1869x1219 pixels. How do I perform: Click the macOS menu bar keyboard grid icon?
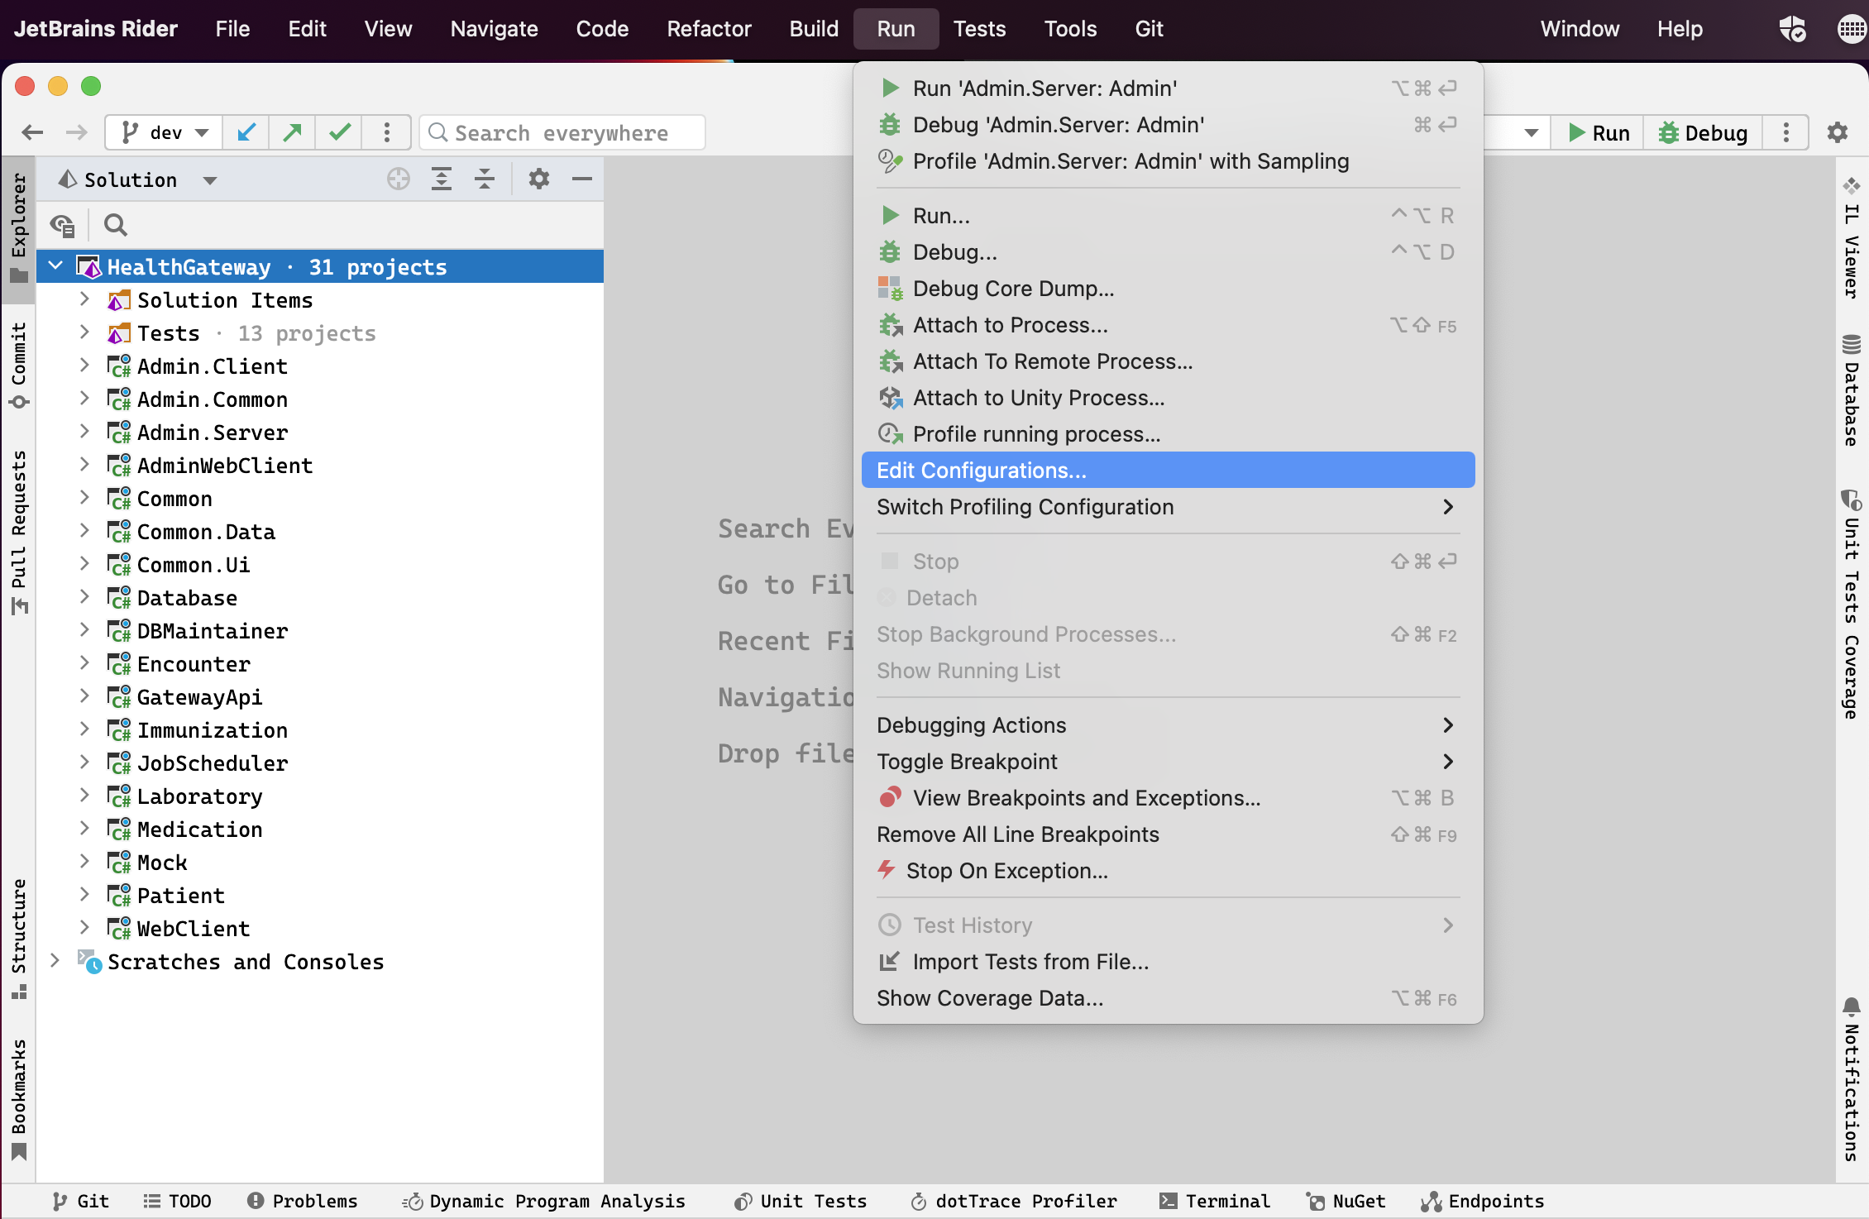(x=1851, y=29)
